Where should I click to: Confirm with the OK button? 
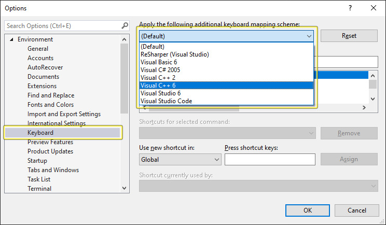(308, 210)
